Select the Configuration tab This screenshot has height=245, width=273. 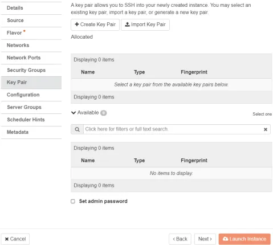click(x=31, y=95)
